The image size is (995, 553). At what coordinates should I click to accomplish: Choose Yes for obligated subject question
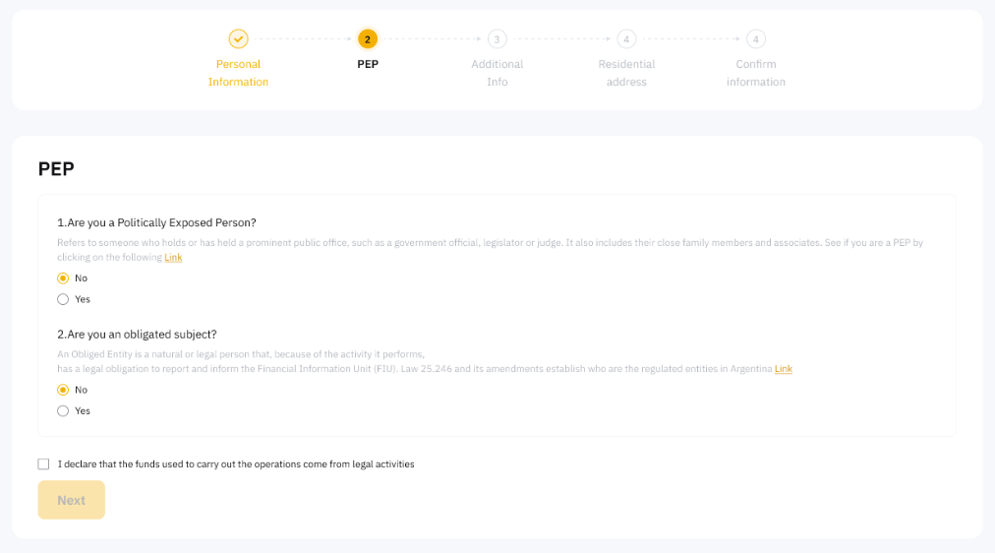click(63, 411)
